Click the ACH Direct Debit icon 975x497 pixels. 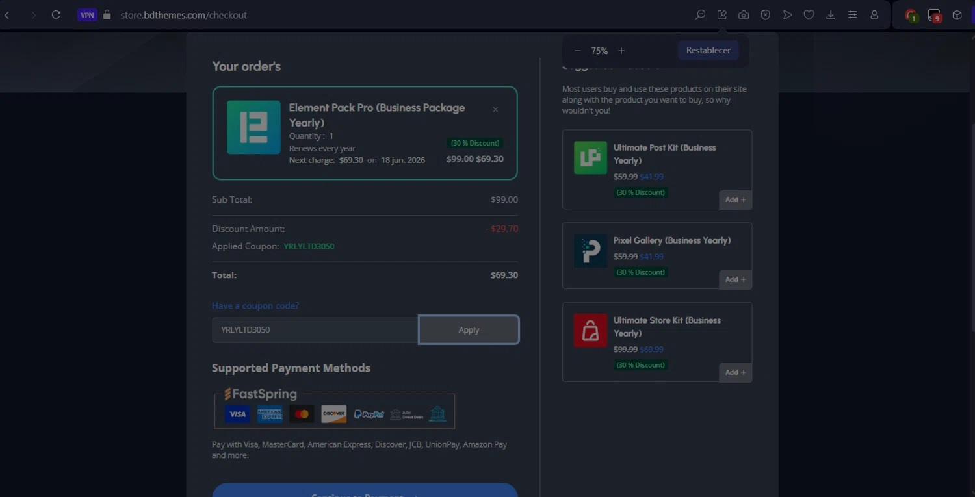tap(406, 414)
